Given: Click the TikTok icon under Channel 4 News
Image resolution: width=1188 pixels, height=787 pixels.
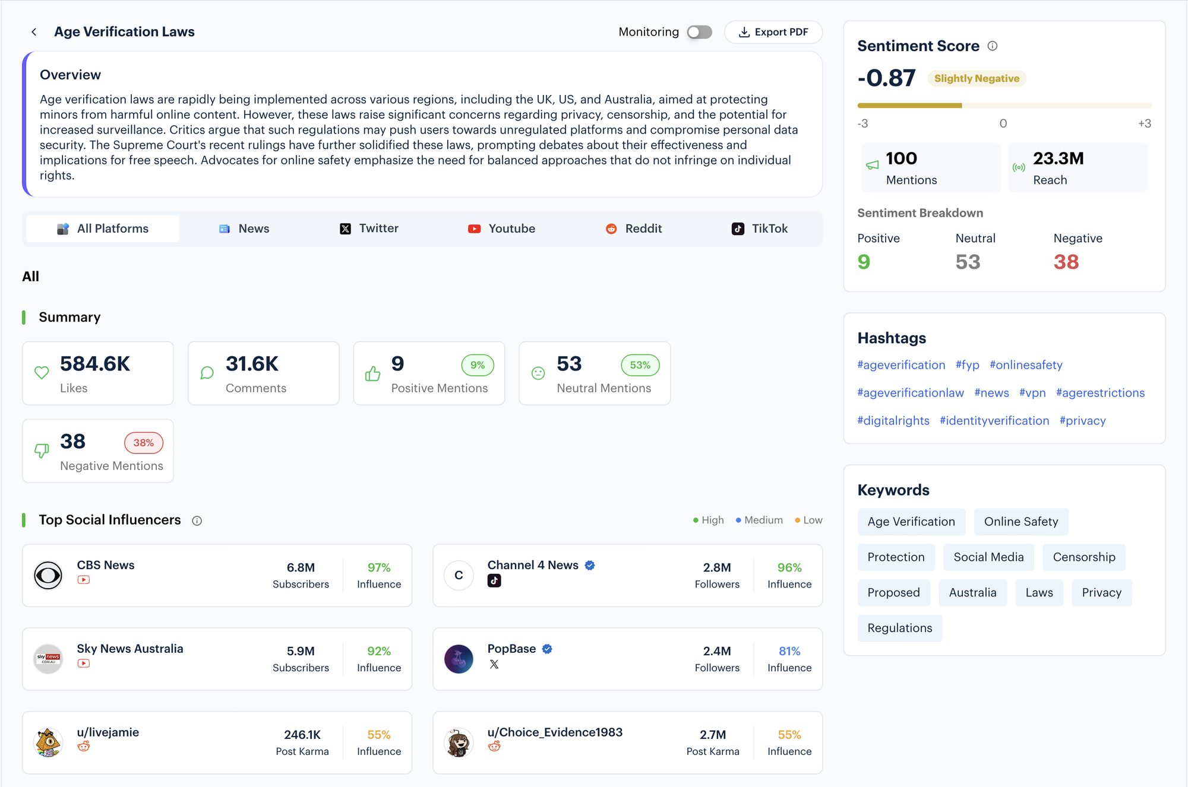Looking at the screenshot, I should (494, 580).
